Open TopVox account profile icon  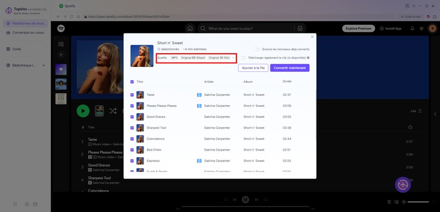[407, 6]
